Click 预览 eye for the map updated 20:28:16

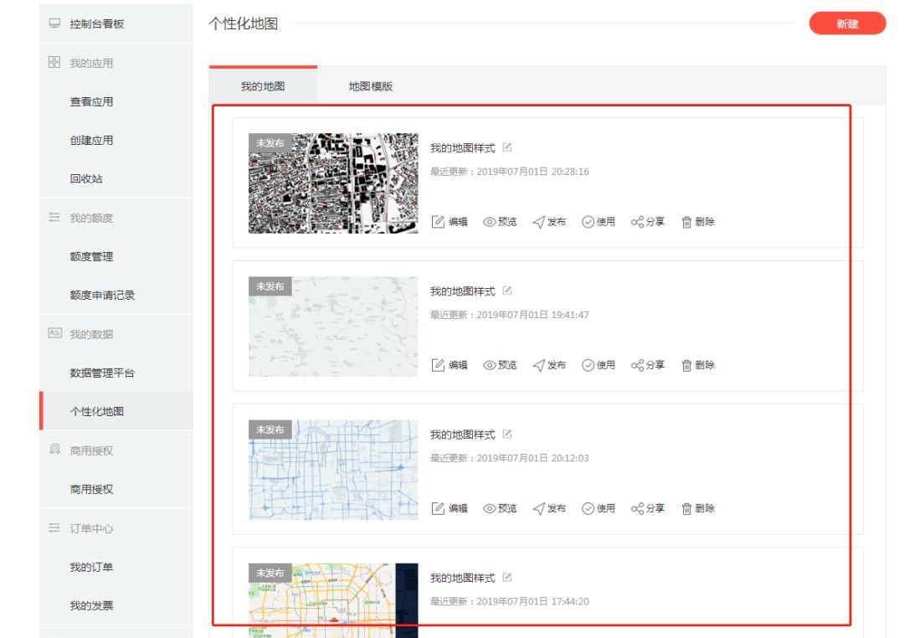coord(500,222)
